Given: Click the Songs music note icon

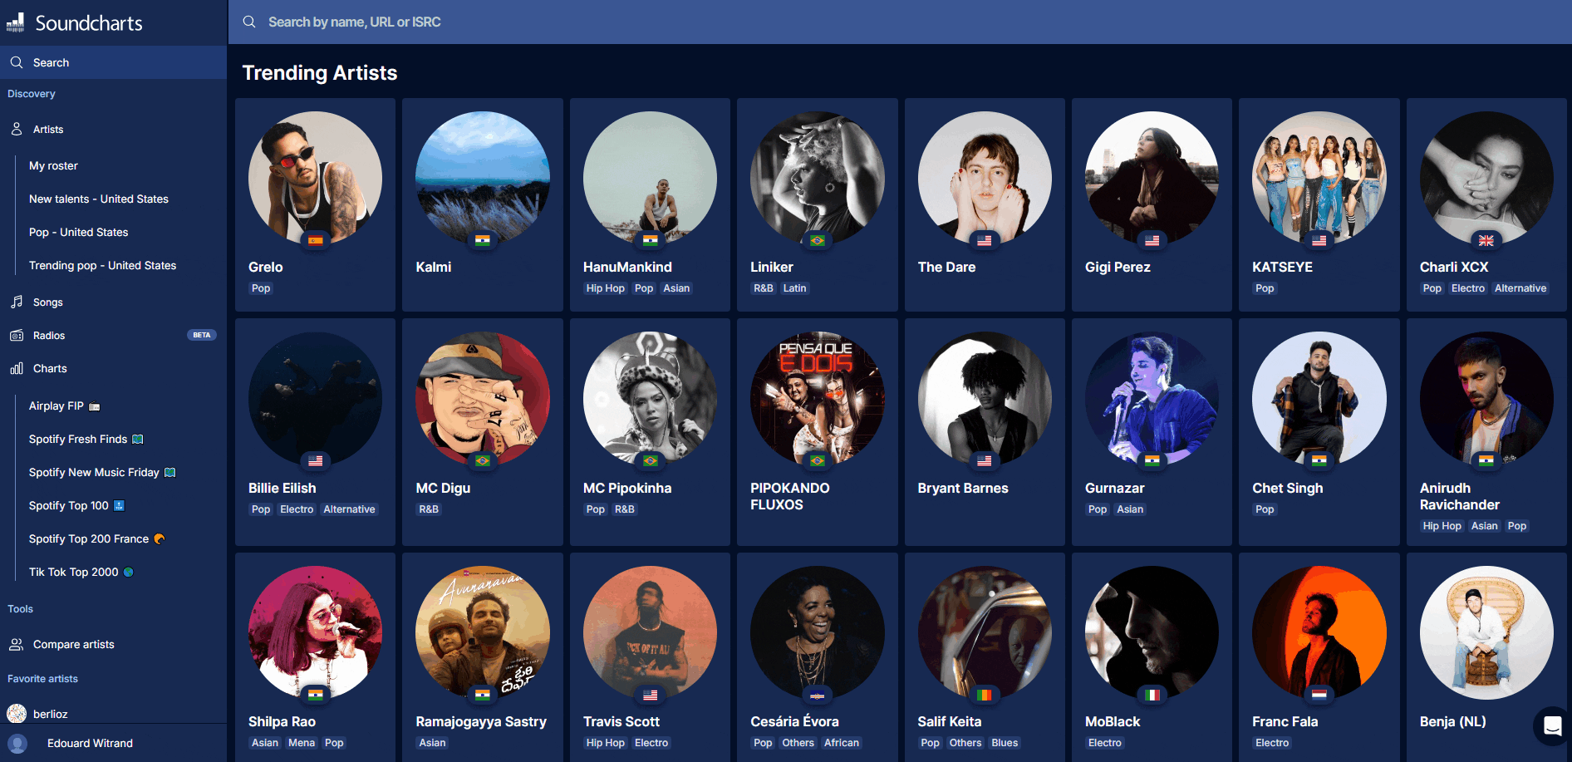Looking at the screenshot, I should click(x=17, y=302).
